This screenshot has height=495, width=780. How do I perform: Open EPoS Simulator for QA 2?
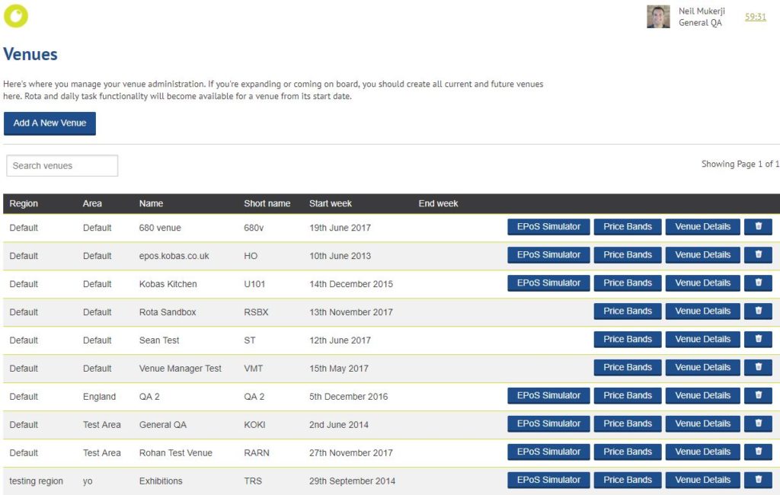point(548,395)
